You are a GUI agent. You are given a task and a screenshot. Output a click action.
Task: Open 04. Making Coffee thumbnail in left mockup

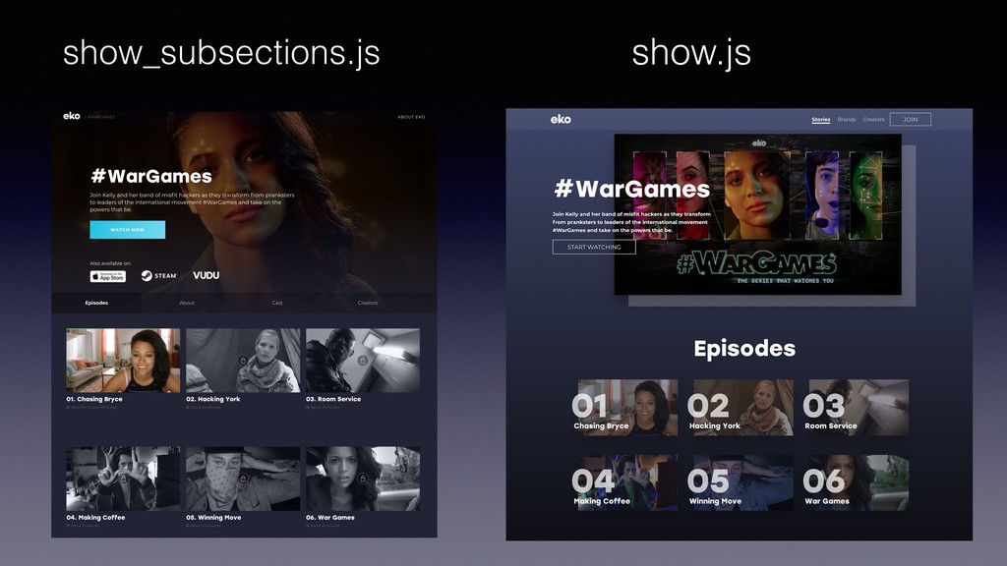click(x=123, y=479)
